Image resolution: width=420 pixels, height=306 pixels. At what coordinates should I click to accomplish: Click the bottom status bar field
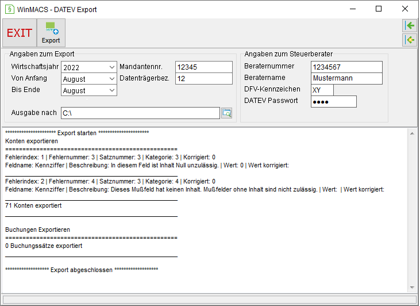pyautogui.click(x=210, y=300)
